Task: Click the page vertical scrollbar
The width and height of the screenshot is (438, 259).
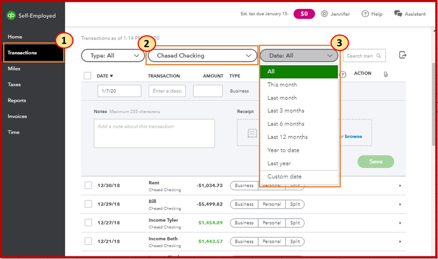Action: [x=434, y=104]
